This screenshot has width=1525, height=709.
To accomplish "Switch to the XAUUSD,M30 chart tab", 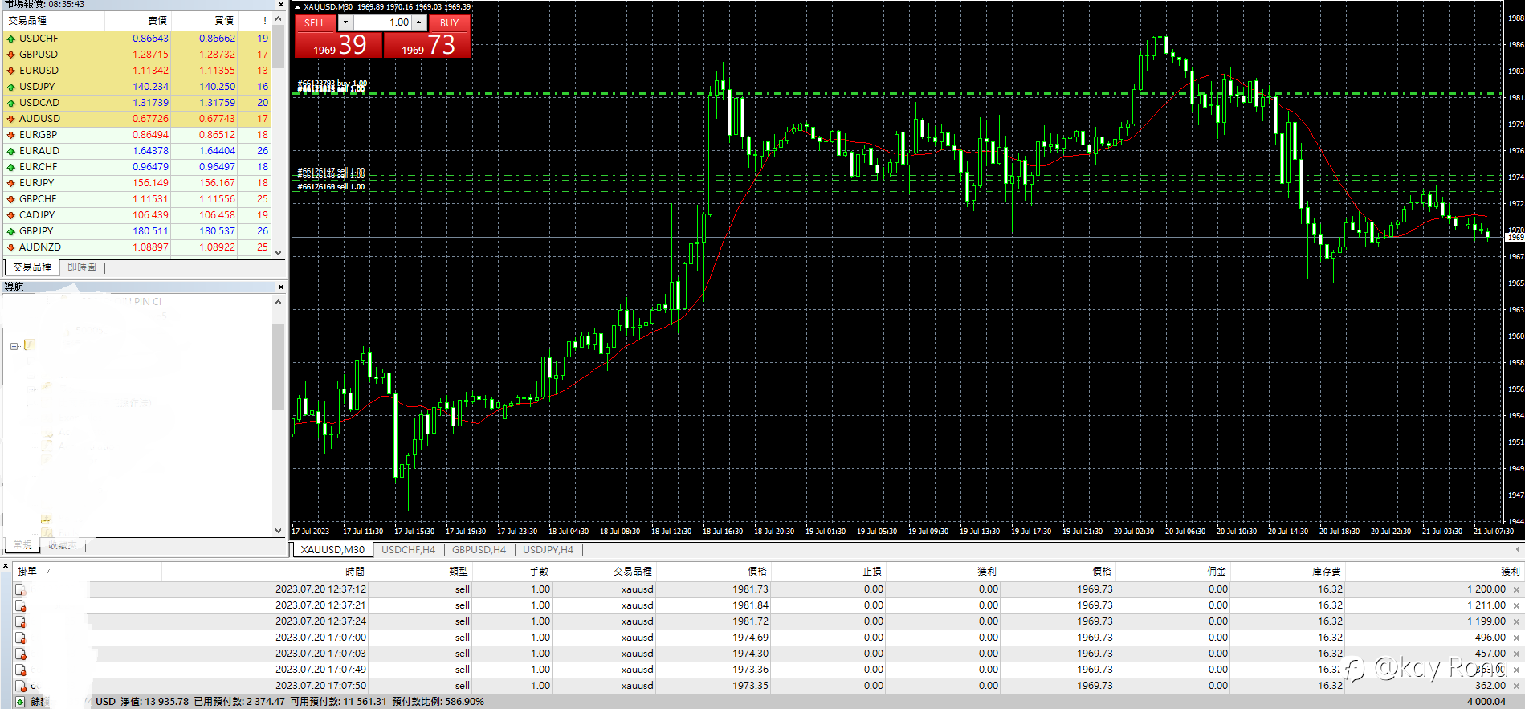I will click(332, 550).
